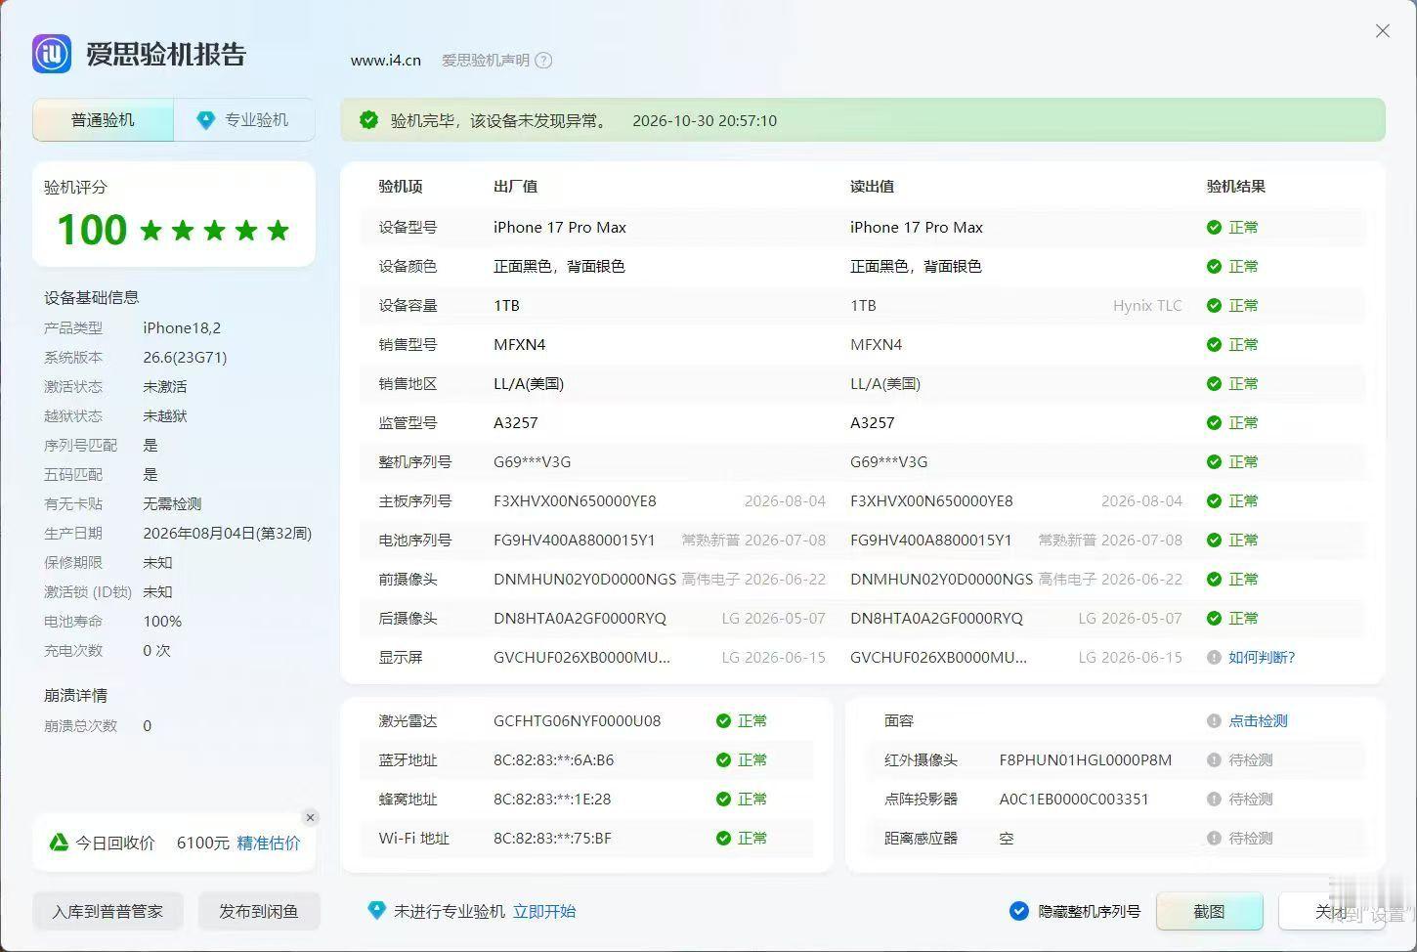
Task: Click the Hynix TLC label in 设备容量 row
Action: pyautogui.click(x=1147, y=306)
